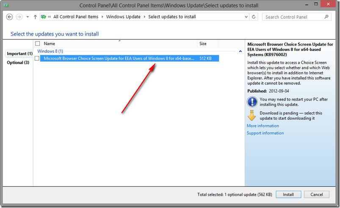Open the More information link
The height and width of the screenshot is (208, 340).
pyautogui.click(x=263, y=126)
